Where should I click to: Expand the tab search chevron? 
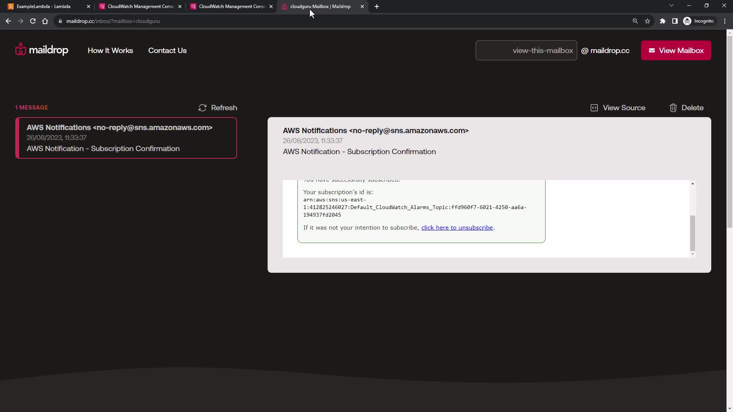pos(671,6)
